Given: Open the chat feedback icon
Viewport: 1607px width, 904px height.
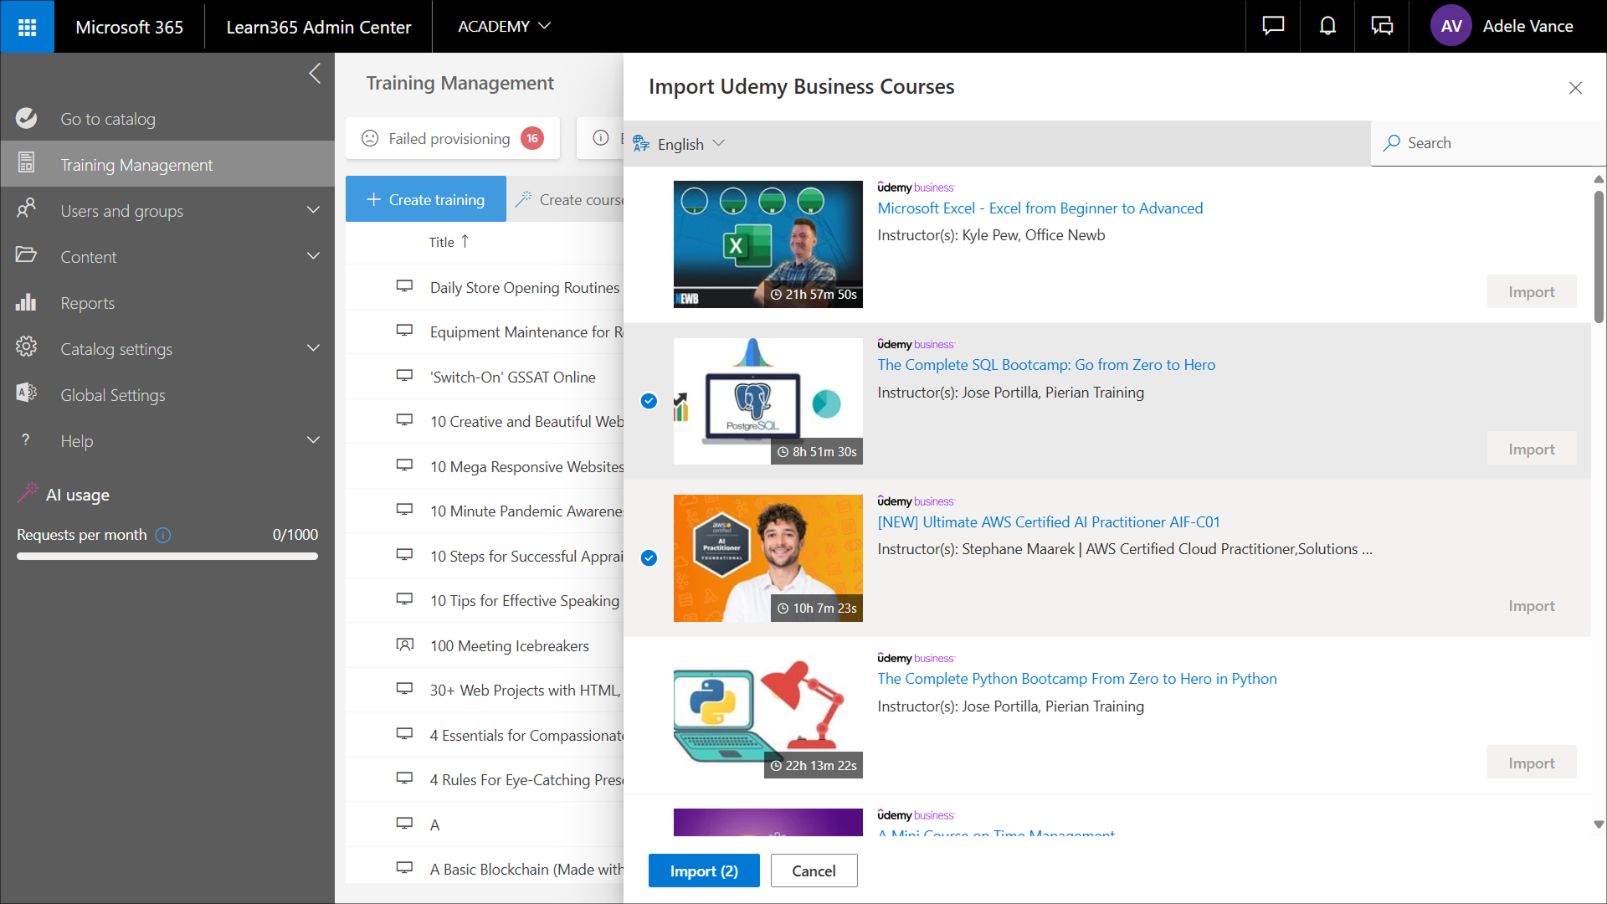Looking at the screenshot, I should click(1273, 26).
